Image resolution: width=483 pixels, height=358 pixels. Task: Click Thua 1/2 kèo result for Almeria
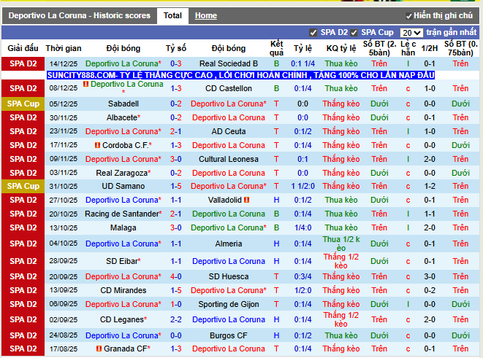pyautogui.click(x=341, y=244)
